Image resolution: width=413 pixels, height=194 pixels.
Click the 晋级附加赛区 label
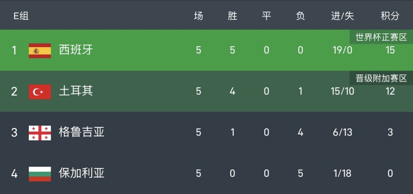pos(381,78)
